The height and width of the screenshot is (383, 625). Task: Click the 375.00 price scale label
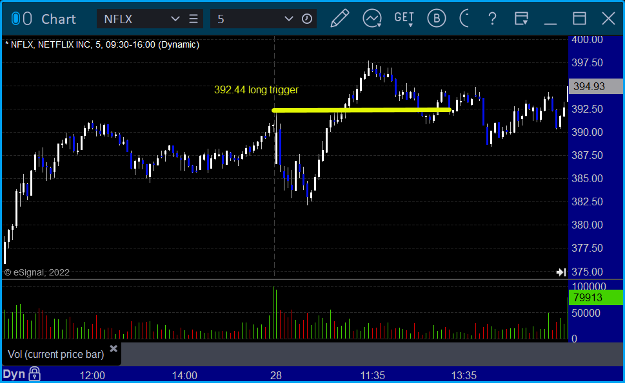(x=587, y=272)
